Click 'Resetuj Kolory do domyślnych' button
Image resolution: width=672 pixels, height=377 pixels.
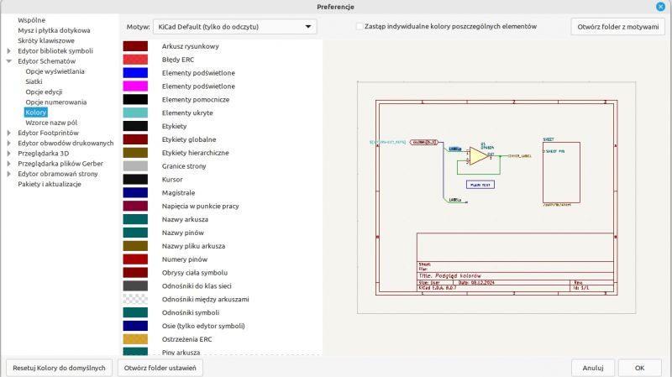click(x=59, y=368)
